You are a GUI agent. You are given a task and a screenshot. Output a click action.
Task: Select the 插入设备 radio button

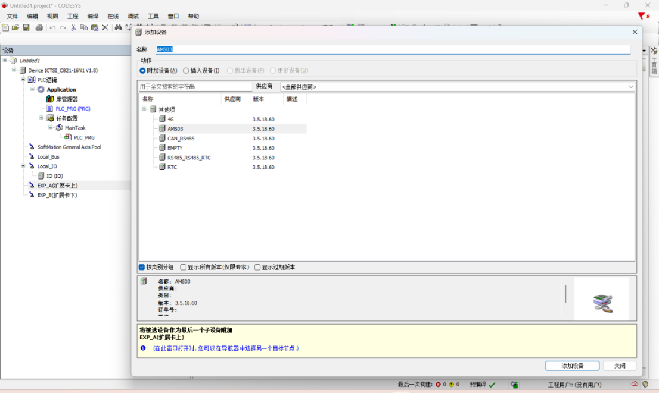pyautogui.click(x=186, y=71)
